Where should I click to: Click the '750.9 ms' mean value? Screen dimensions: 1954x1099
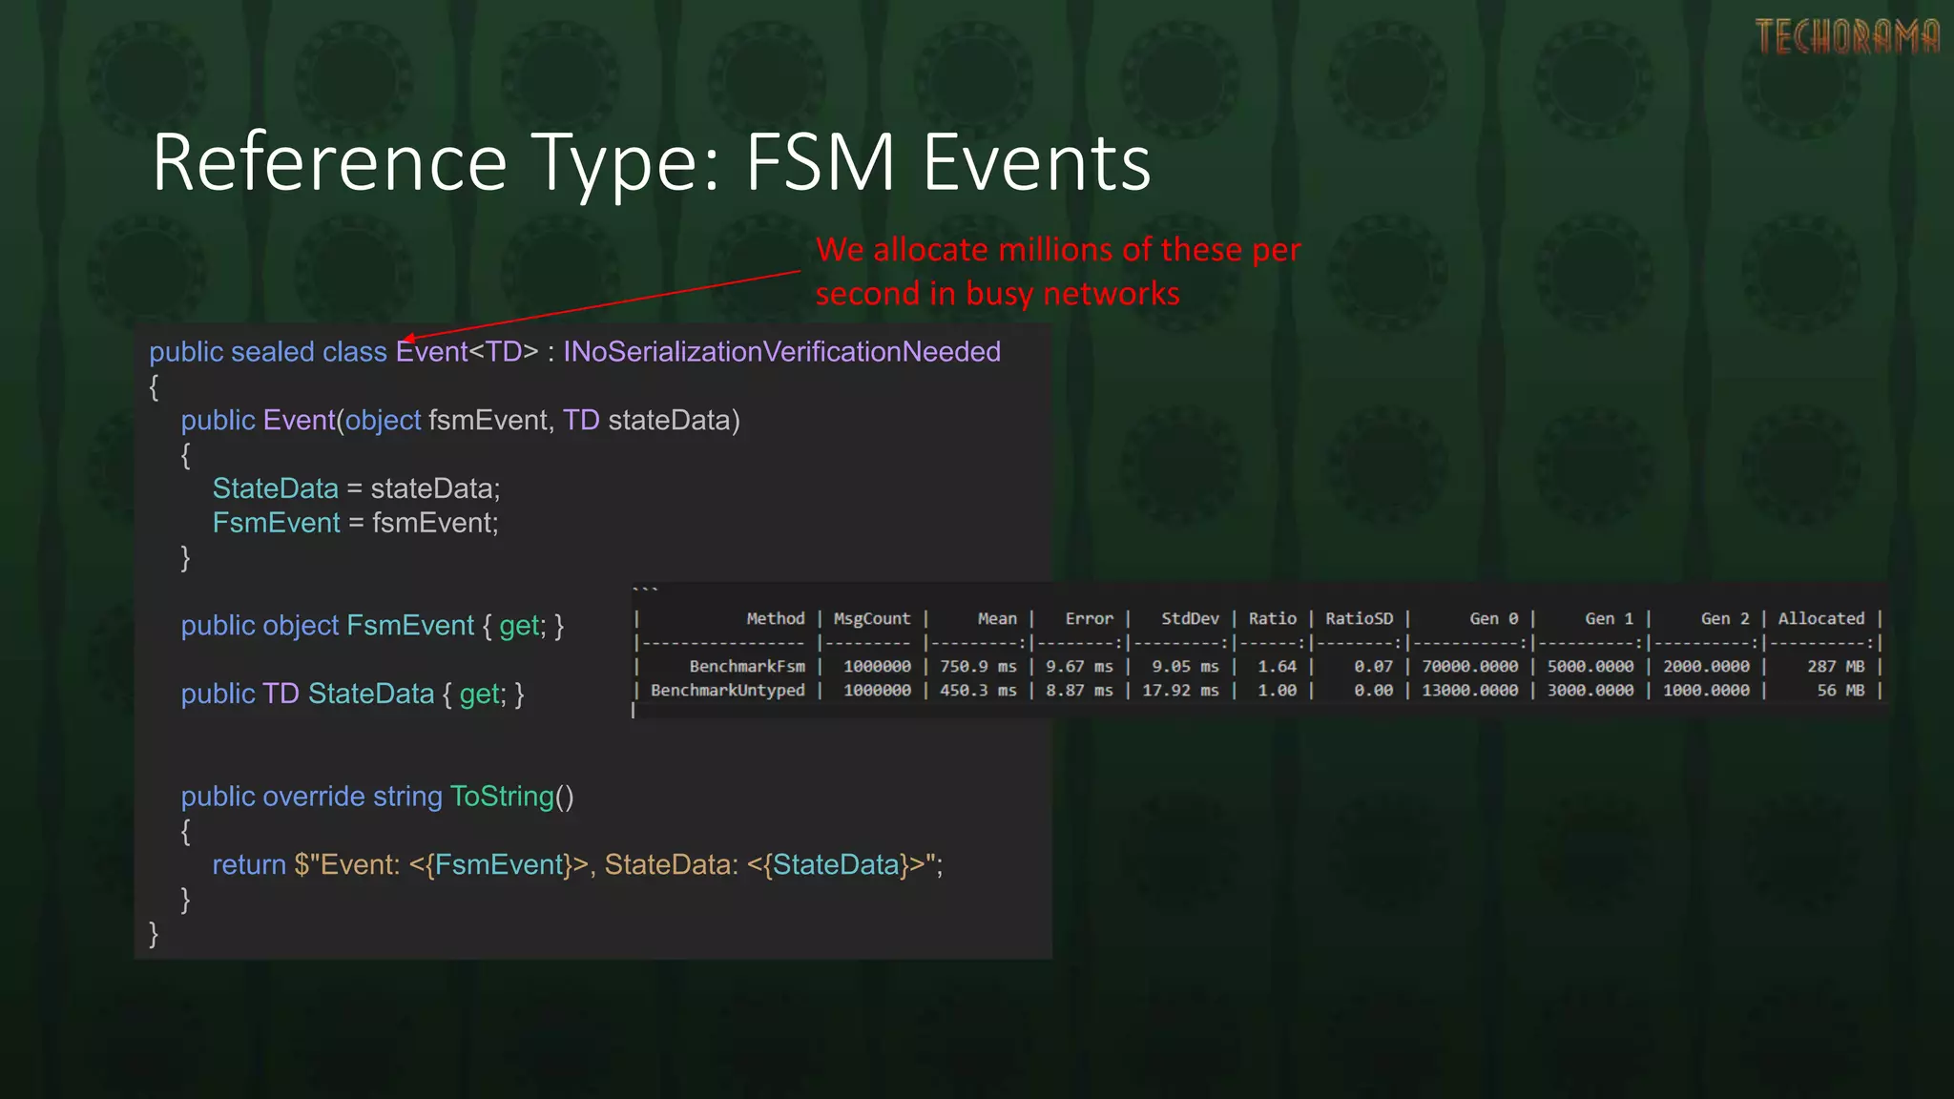pyautogui.click(x=978, y=667)
